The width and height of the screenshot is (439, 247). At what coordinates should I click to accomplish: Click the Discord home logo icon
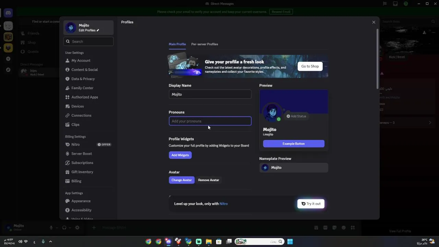8,13
